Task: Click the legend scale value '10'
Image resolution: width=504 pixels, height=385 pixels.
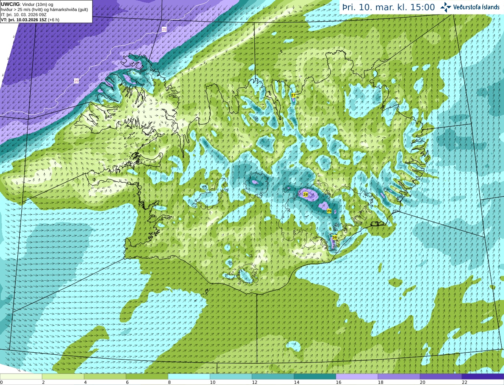Action: click(213, 382)
